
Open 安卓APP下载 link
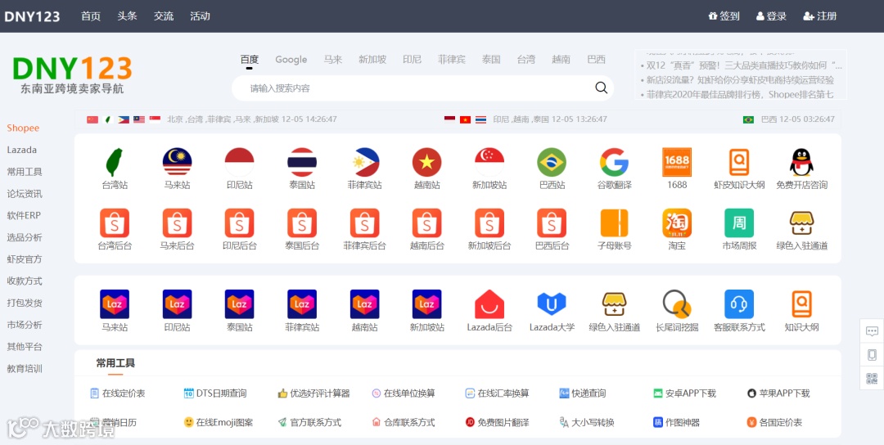685,393
